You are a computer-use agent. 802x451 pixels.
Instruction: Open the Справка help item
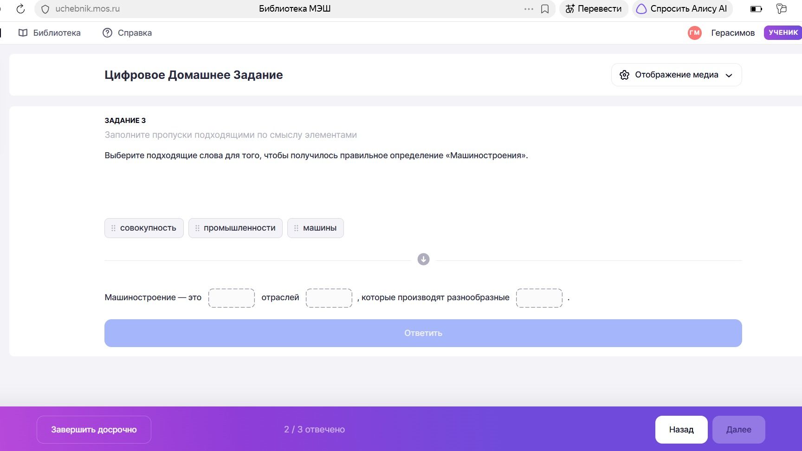(127, 33)
